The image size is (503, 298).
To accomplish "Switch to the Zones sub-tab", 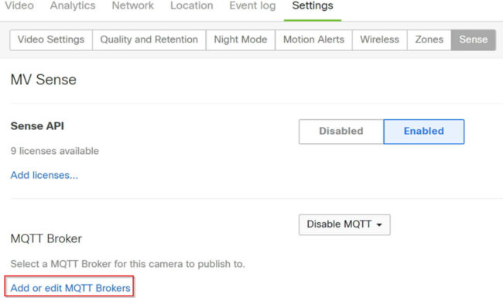I will point(429,39).
